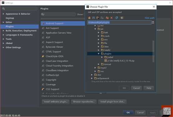
Task: Select CoffeeScript plugin row
Action: pos(63,75)
